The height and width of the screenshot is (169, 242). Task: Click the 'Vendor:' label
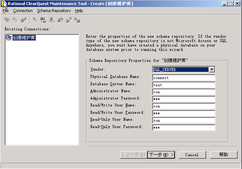98,70
